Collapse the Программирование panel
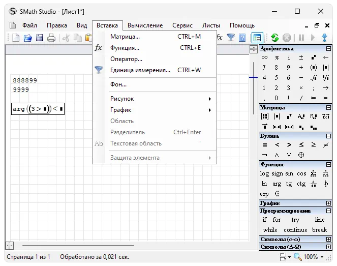 click(x=328, y=211)
